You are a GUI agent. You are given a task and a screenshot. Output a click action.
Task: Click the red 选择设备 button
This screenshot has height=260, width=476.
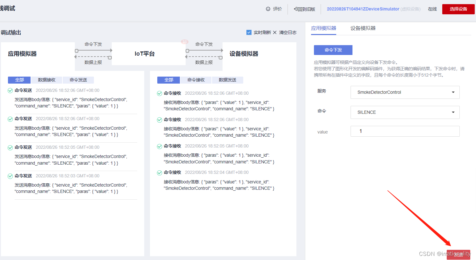point(458,9)
